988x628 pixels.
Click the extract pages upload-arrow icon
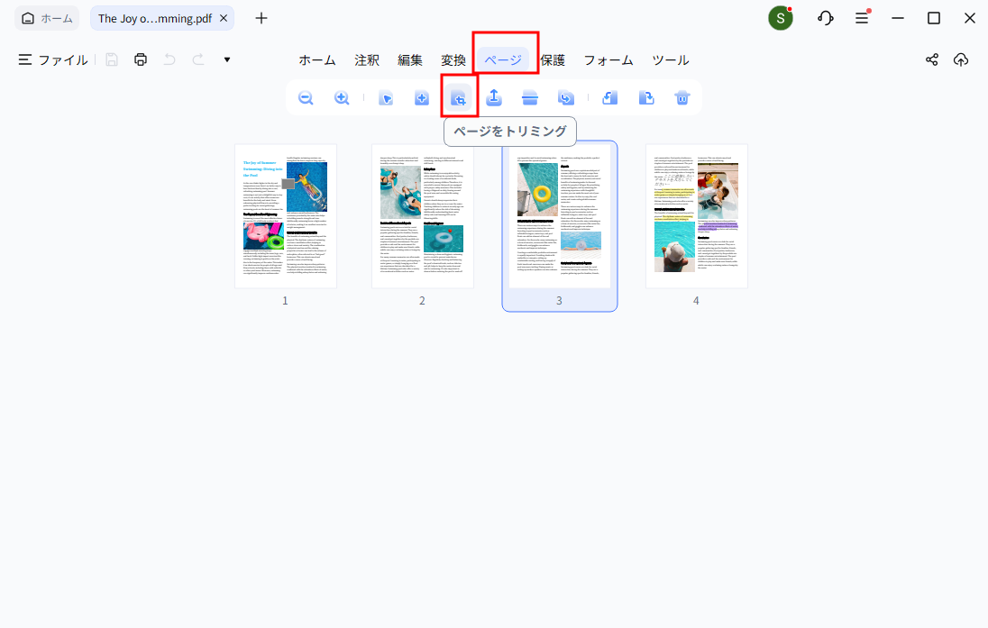(494, 98)
